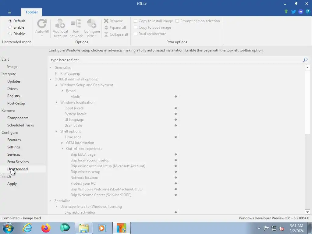Image resolution: width=312 pixels, height=234 pixels.
Task: Go to the Registry page
Action: click(x=14, y=96)
